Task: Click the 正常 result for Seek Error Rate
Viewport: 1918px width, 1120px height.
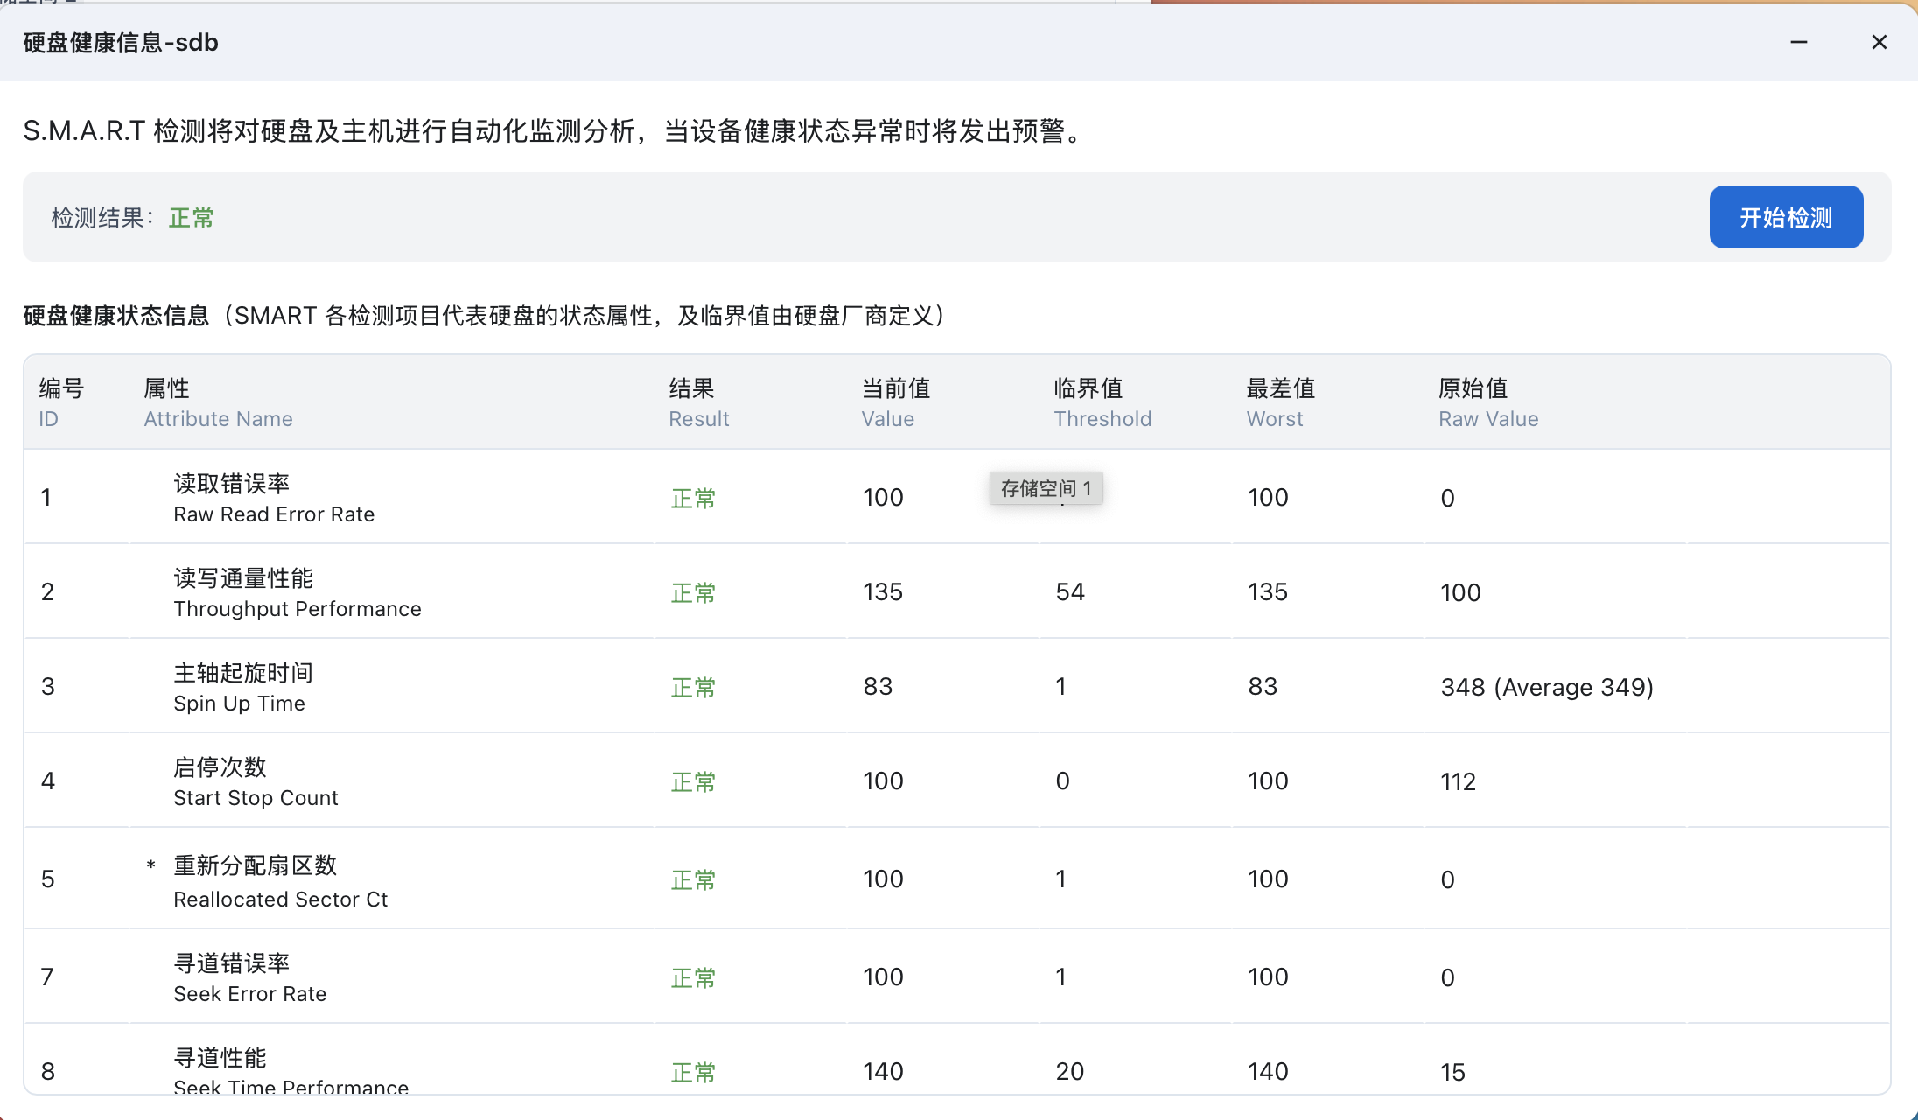Action: coord(693,978)
